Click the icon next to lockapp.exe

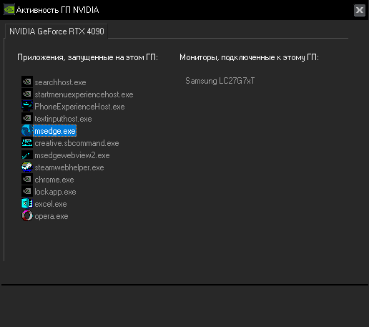pyautogui.click(x=27, y=192)
